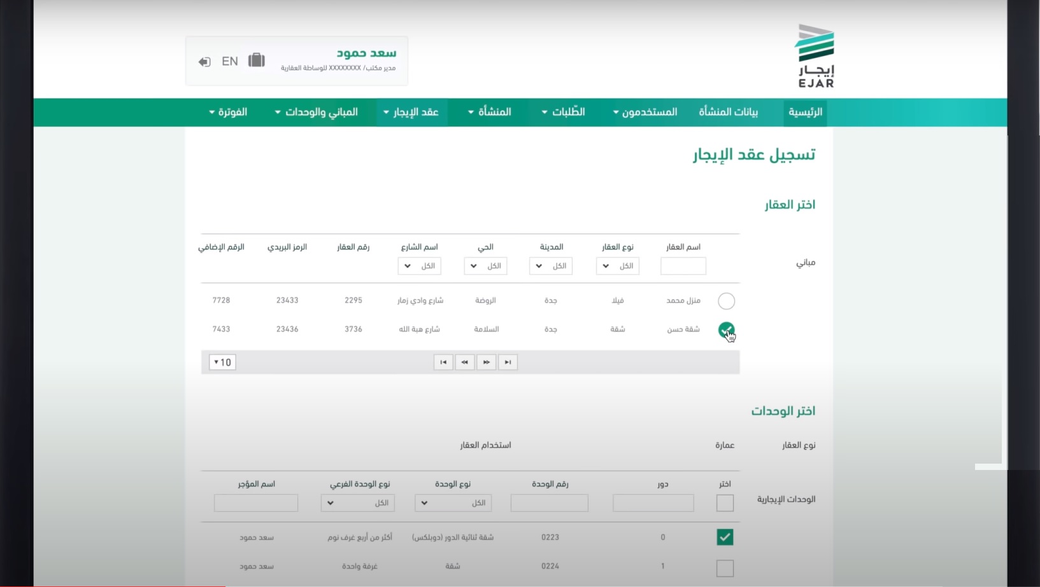Open the rows-per-page dropdown showing 10
Image resolution: width=1040 pixels, height=587 pixels.
pyautogui.click(x=222, y=363)
